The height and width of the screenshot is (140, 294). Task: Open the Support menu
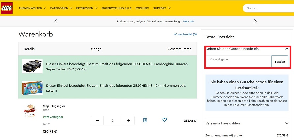162,8
